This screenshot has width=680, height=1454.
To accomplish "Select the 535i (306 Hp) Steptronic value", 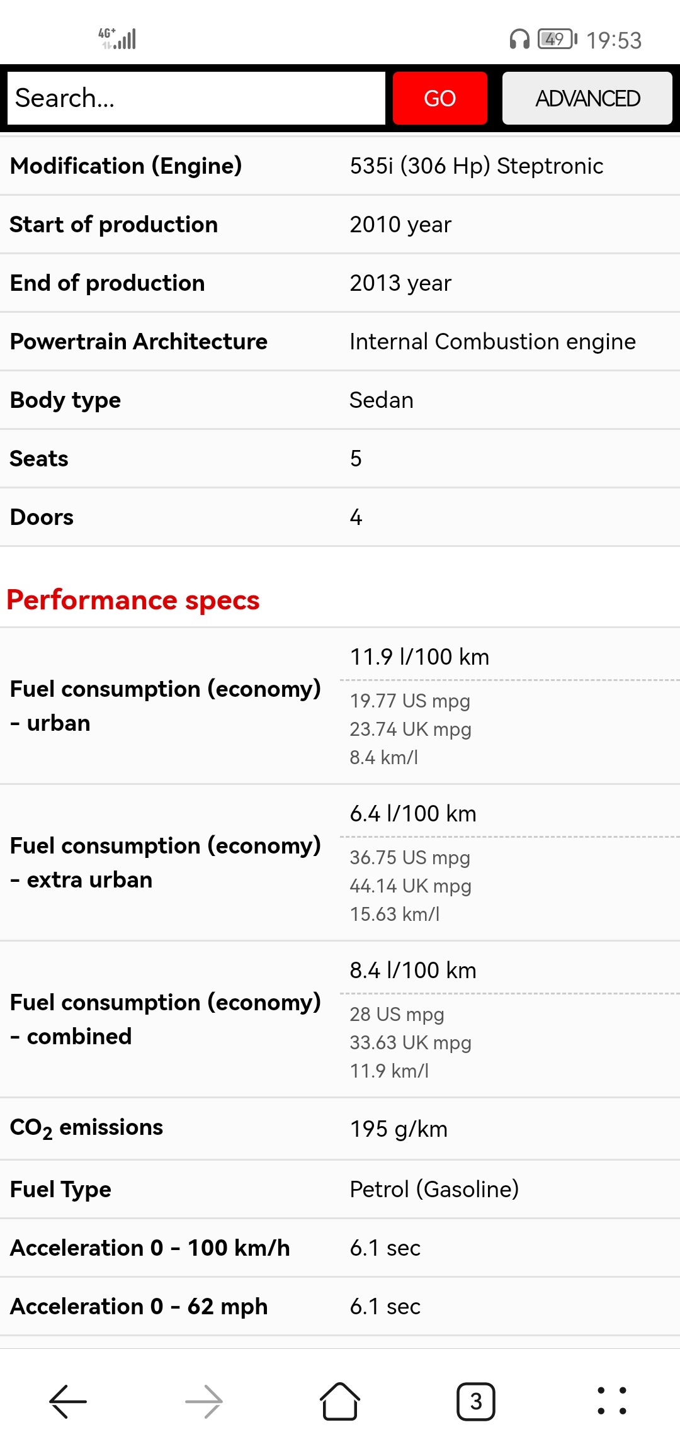I will click(x=476, y=166).
